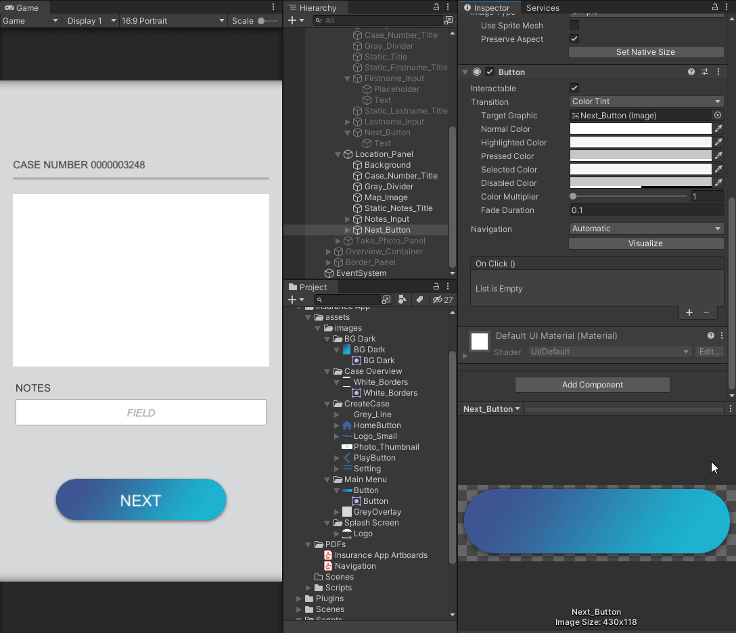Open material help icon
Viewport: 736px width, 633px height.
tap(711, 335)
